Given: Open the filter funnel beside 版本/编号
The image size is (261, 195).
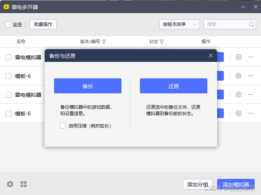Looking at the screenshot, I should (x=104, y=42).
